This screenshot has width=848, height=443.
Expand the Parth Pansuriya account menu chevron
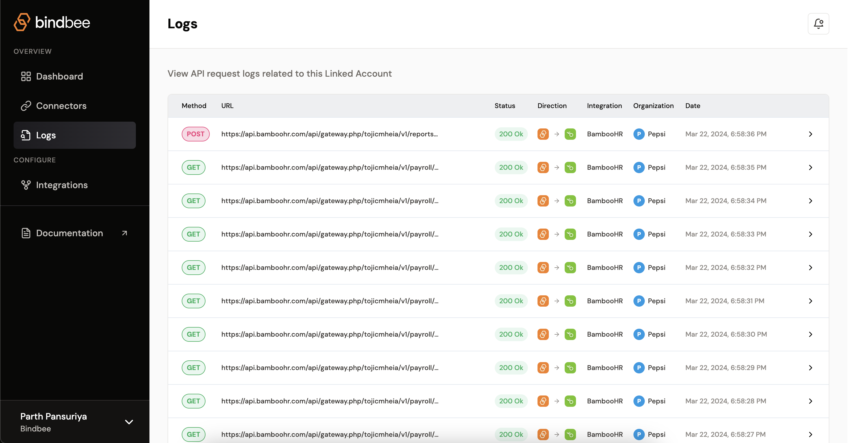click(x=129, y=422)
